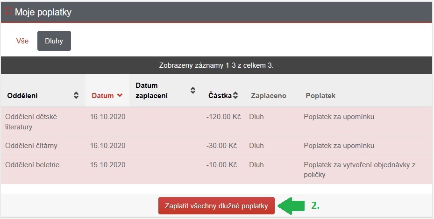Sort by Částka using its arrows icon
Screen dimensions: 434x219
235,95
